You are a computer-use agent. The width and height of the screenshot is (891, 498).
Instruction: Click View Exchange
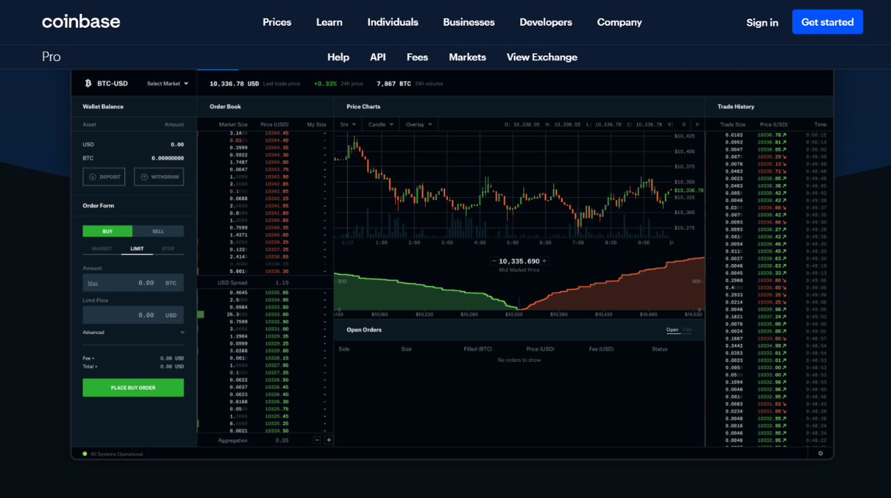(542, 57)
